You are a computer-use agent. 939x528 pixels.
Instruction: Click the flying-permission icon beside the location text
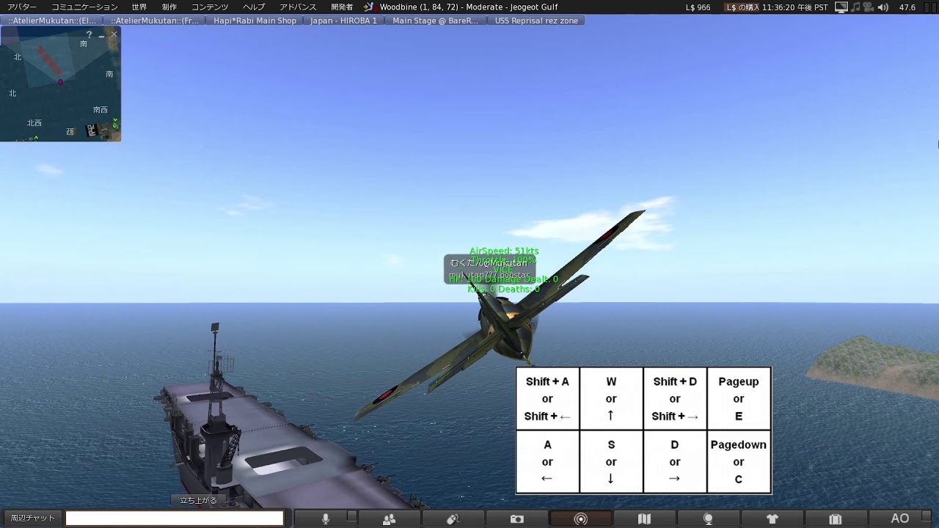coord(370,7)
